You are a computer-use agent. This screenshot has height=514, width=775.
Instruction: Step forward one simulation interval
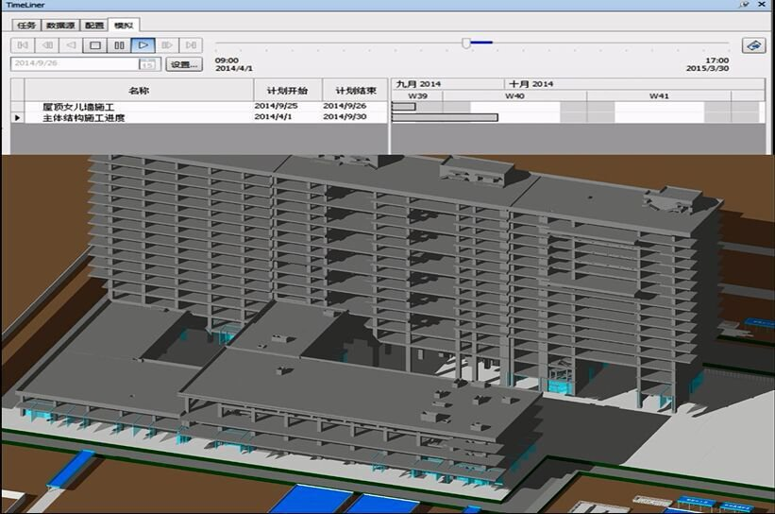tap(167, 45)
